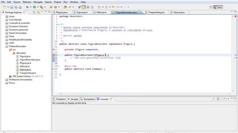Viewport: 238px width, 133px height.
Task: Click the Search flashlight toolbar icon
Action: 70,7
